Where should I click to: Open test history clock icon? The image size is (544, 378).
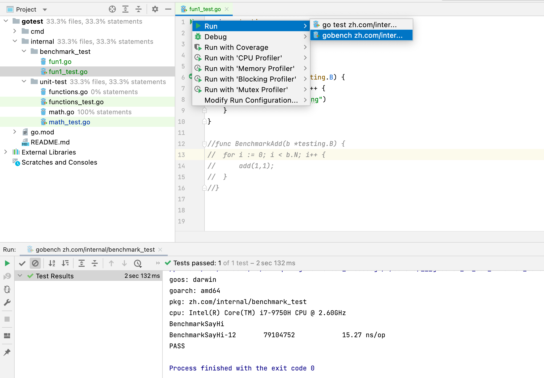138,263
